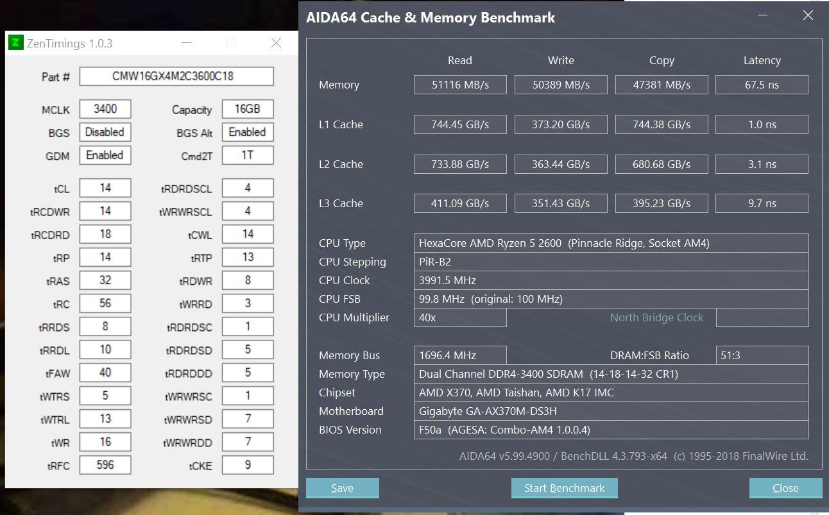This screenshot has height=515, width=829.
Task: Click L3 Cache Read 411.09 GB/s
Action: click(460, 203)
